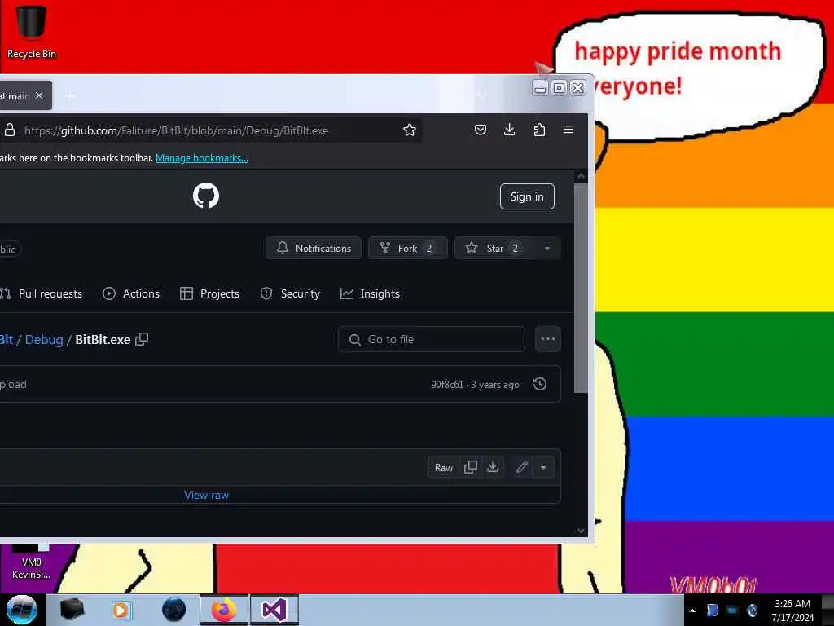Click the View raw link
834x626 pixels.
[206, 495]
